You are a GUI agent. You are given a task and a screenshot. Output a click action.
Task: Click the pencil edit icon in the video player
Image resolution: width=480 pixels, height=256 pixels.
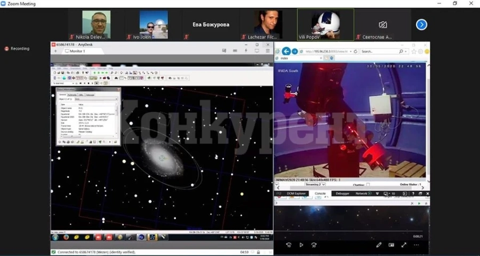[x=379, y=245]
